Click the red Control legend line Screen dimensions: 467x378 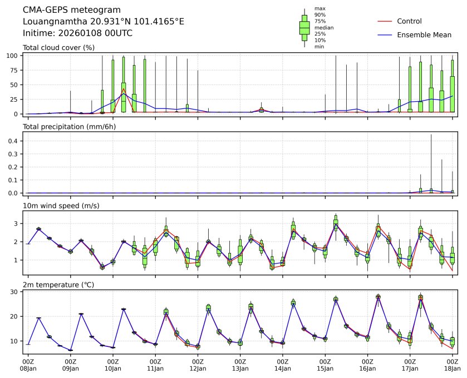385,22
